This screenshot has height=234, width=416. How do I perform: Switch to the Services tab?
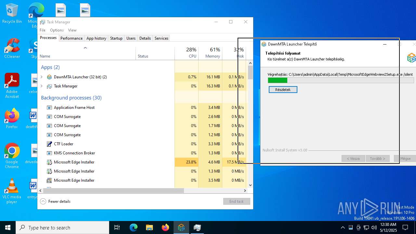pyautogui.click(x=162, y=38)
